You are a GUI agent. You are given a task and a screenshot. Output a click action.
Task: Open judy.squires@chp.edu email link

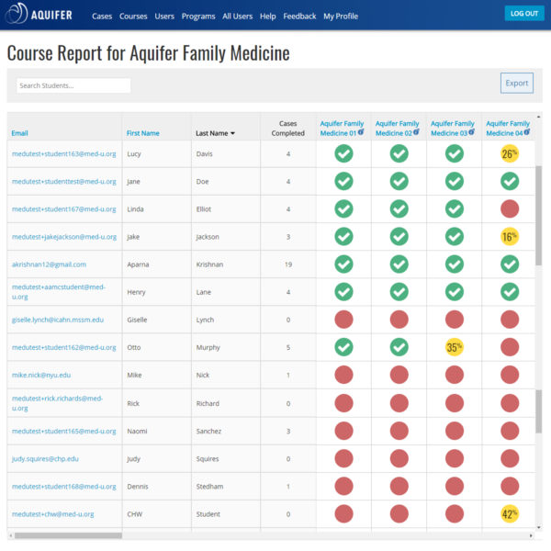(x=45, y=458)
